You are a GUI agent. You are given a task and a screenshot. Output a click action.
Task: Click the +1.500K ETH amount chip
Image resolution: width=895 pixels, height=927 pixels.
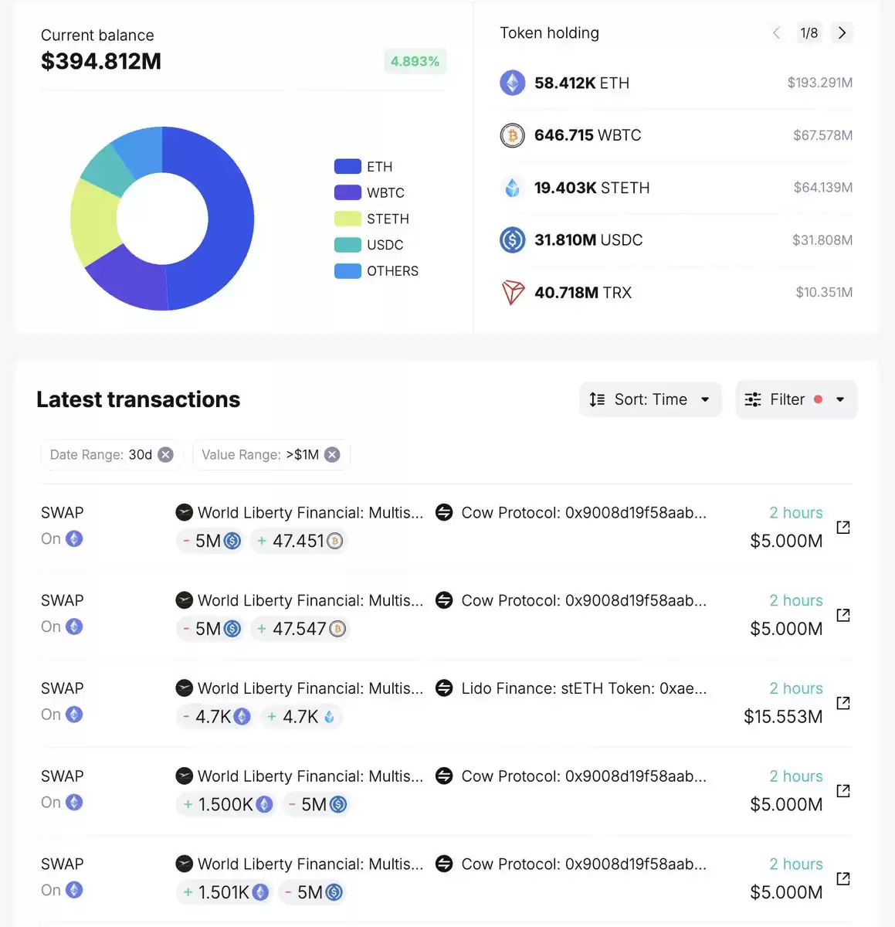tap(226, 805)
